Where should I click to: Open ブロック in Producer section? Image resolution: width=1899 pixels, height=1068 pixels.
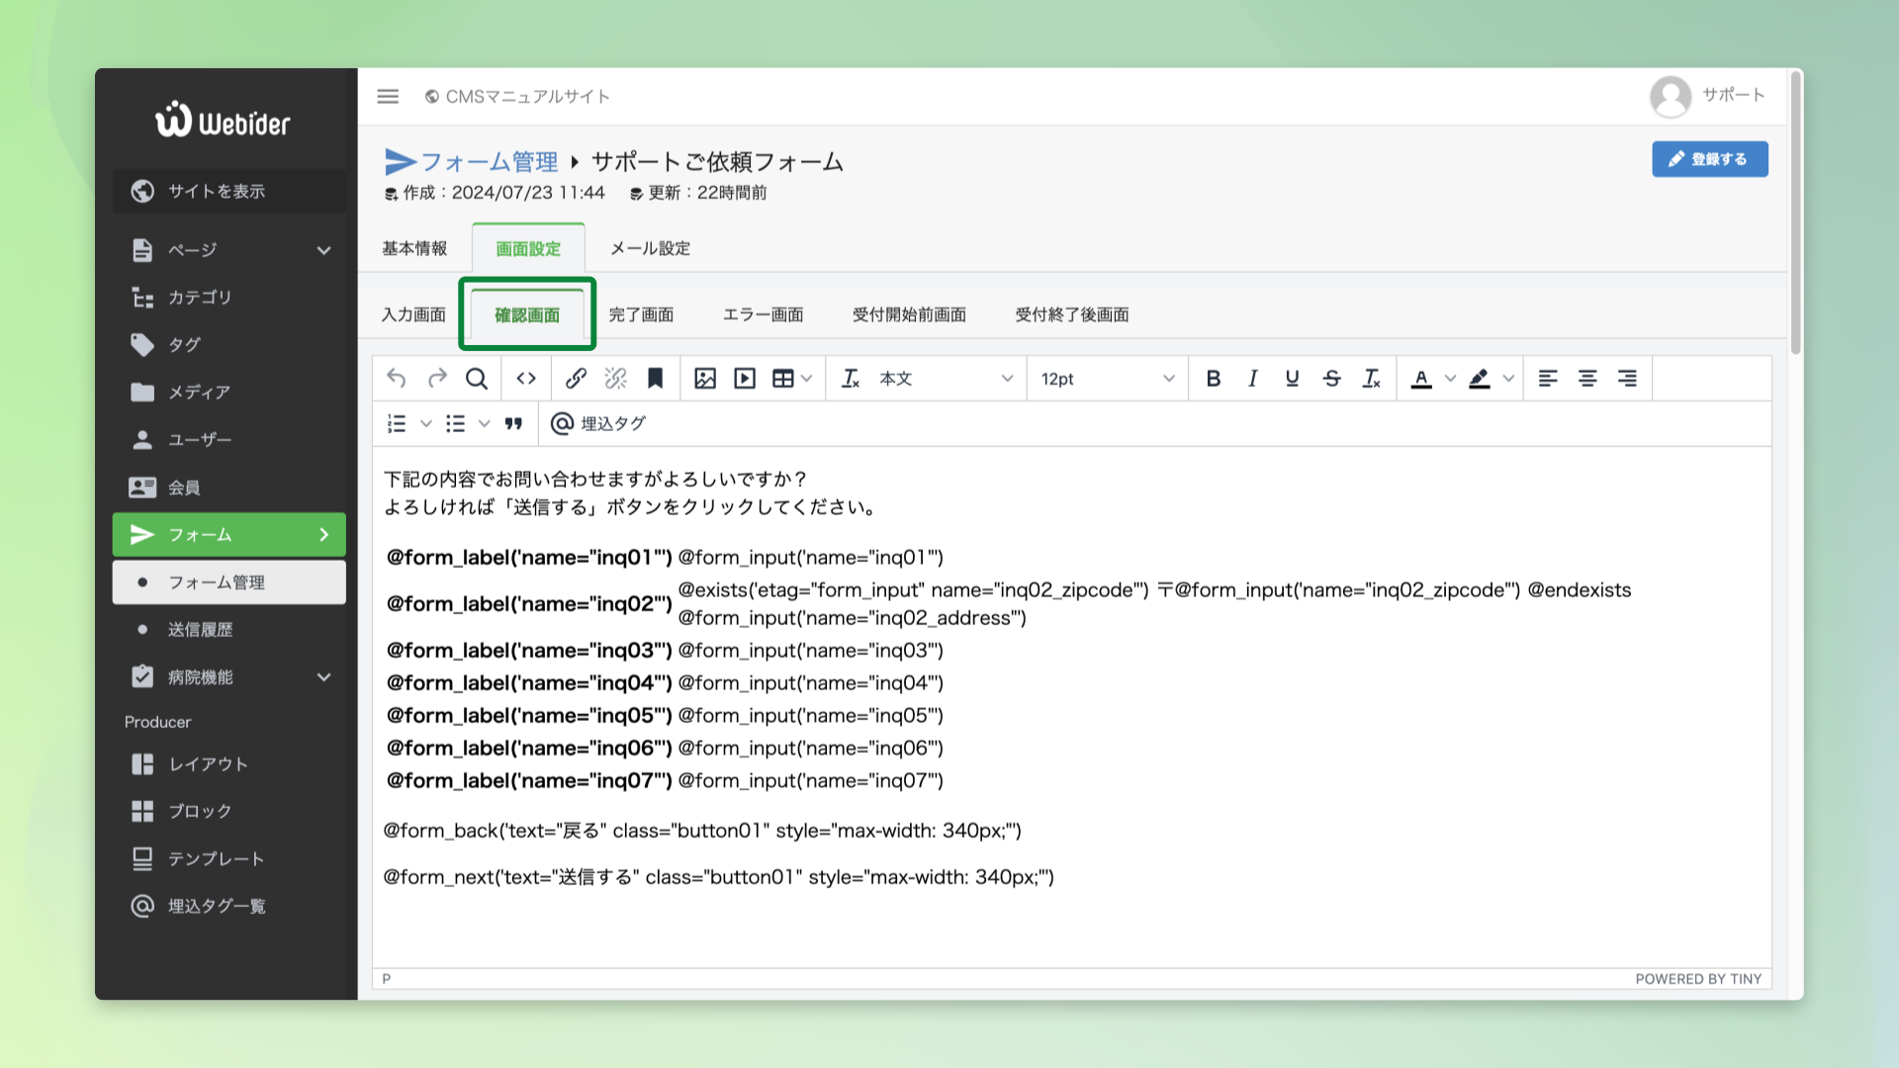[x=229, y=811]
